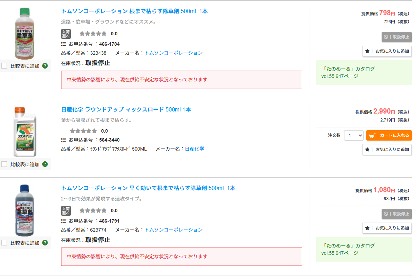Add Roundup Maxload to favorites
Screen dimensions: 417x278
point(387,150)
